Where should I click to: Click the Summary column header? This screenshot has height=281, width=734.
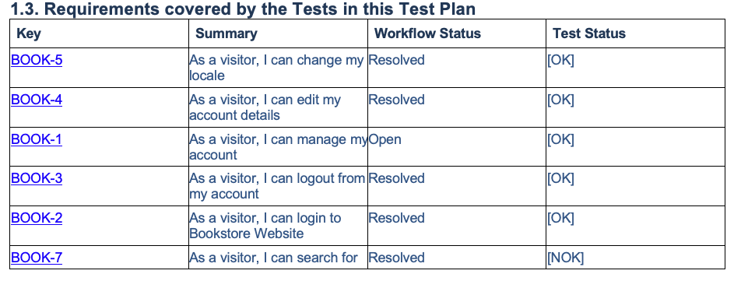point(226,33)
